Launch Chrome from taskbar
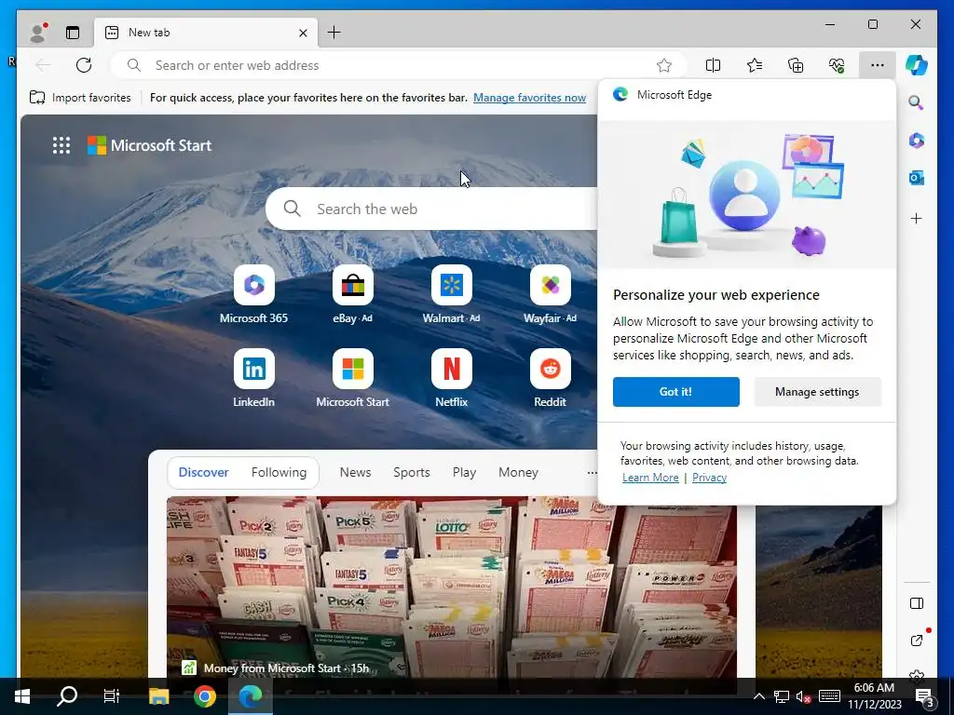954x715 pixels. click(205, 696)
